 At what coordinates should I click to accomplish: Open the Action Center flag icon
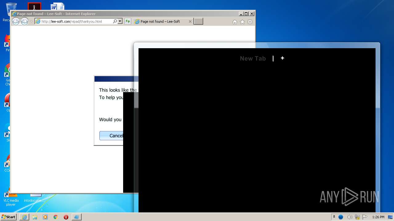pos(365,217)
